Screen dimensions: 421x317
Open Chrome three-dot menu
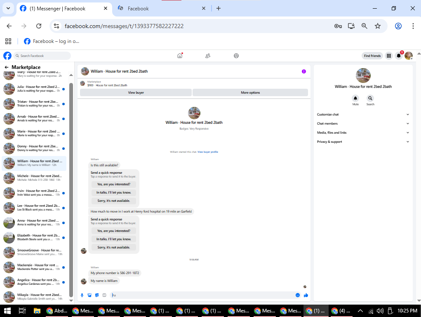pos(413,26)
